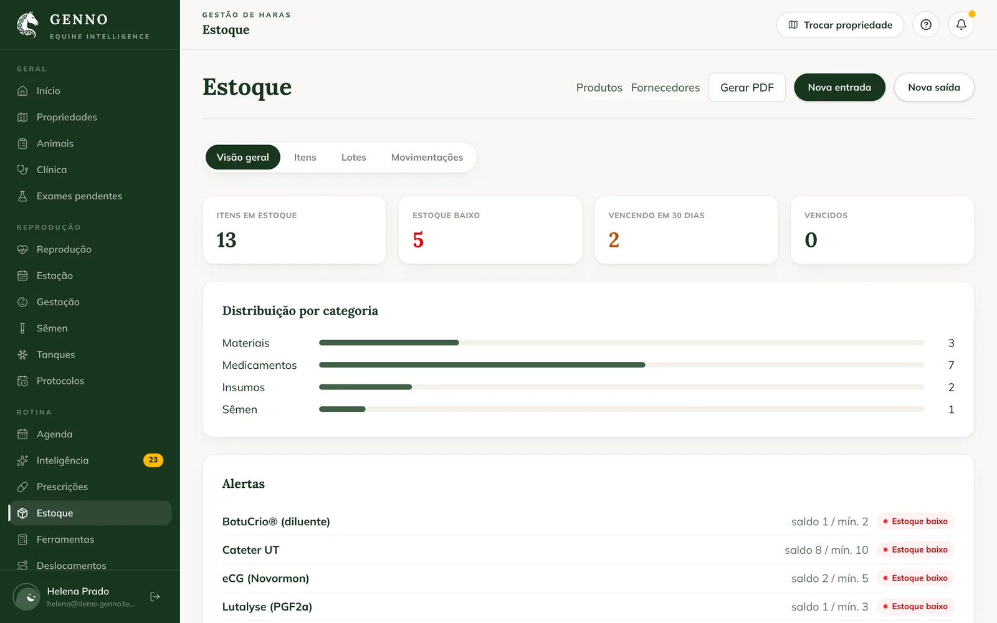Click the map icon in Trocar propriedade
997x623 pixels.
click(793, 25)
